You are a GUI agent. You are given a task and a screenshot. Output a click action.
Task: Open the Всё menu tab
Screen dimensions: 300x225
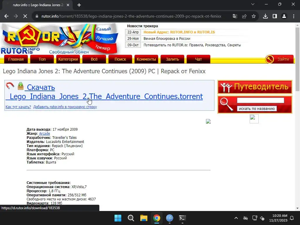(x=94, y=59)
